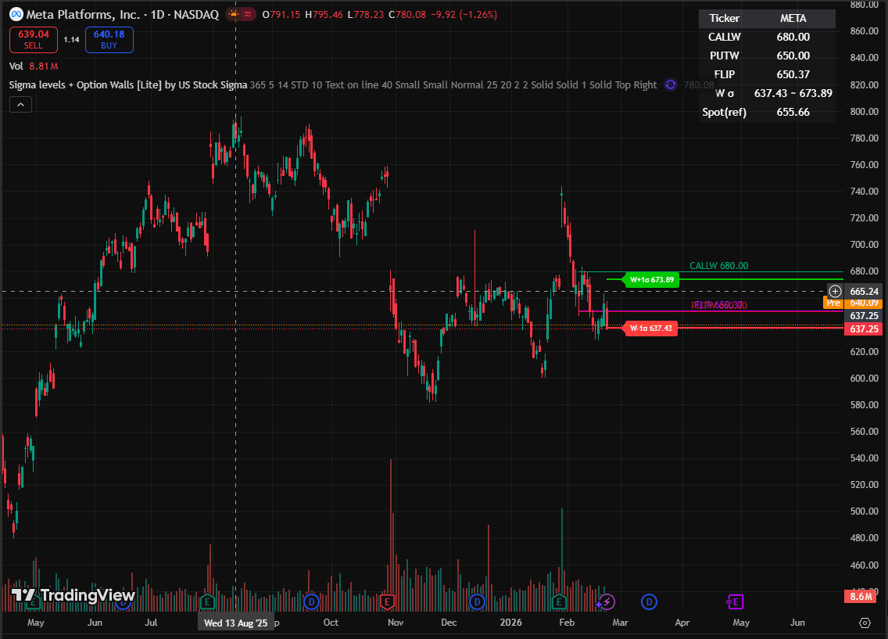This screenshot has height=639, width=888.
Task: Click the red 637.25 price axis tag
Action: click(x=864, y=329)
